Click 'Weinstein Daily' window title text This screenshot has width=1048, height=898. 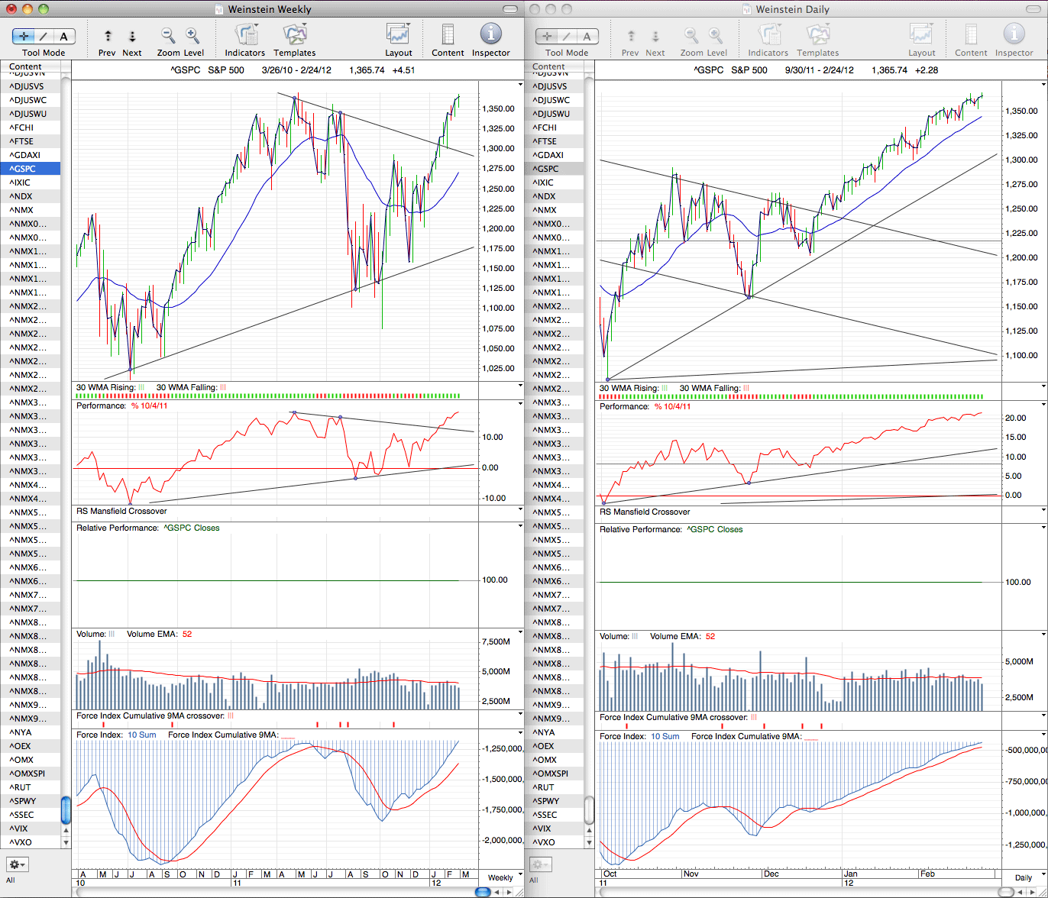[792, 9]
